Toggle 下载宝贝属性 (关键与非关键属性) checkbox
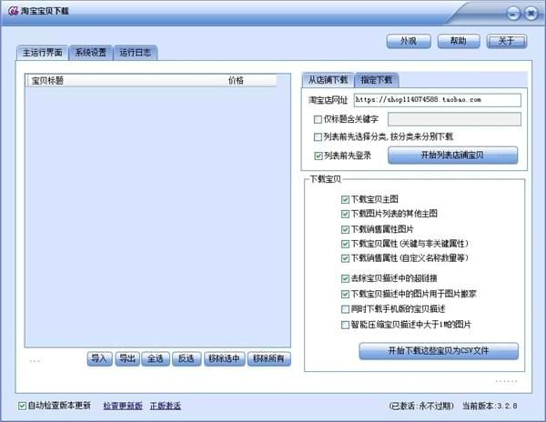 (345, 244)
